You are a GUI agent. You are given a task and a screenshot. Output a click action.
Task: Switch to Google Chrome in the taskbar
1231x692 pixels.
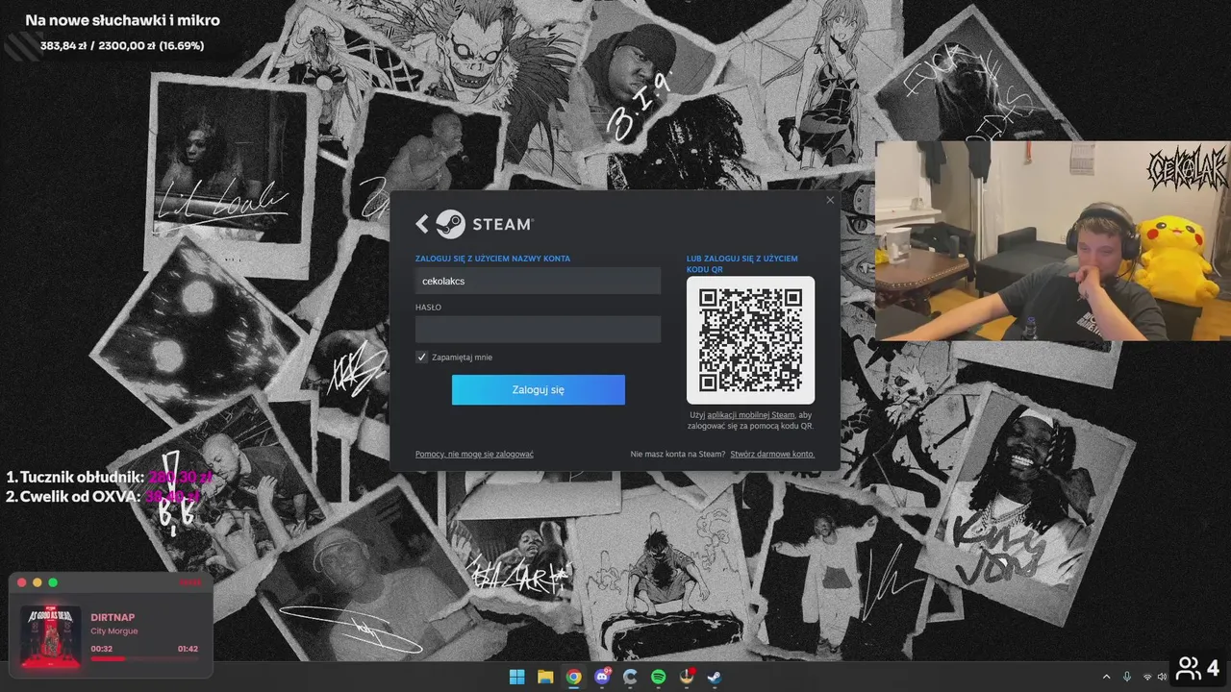click(573, 677)
